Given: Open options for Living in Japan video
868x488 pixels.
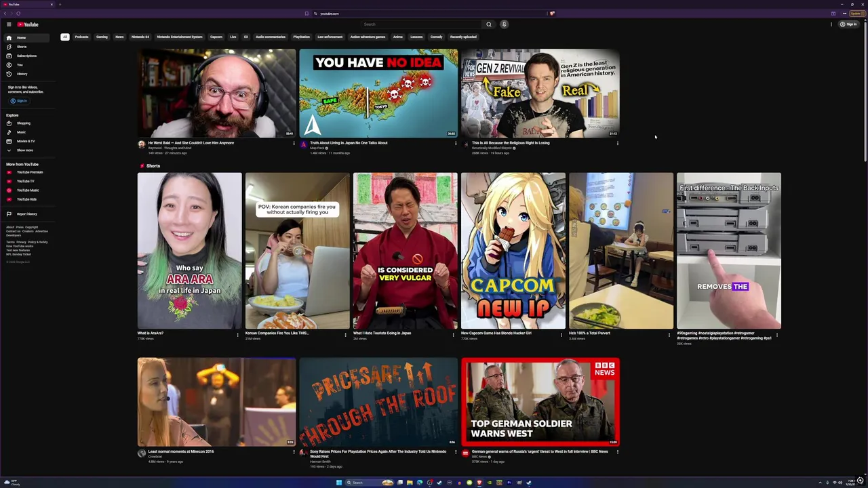Looking at the screenshot, I should click(456, 144).
